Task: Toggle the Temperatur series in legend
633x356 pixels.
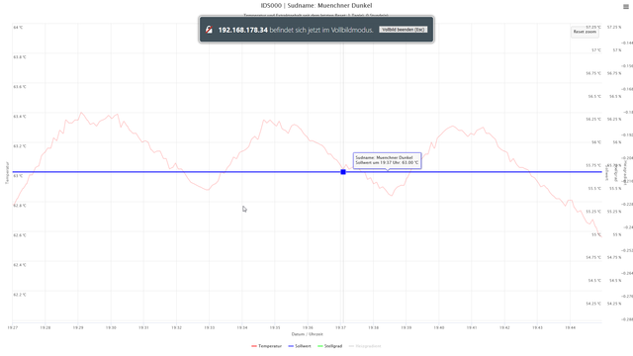Action: pyautogui.click(x=266, y=346)
